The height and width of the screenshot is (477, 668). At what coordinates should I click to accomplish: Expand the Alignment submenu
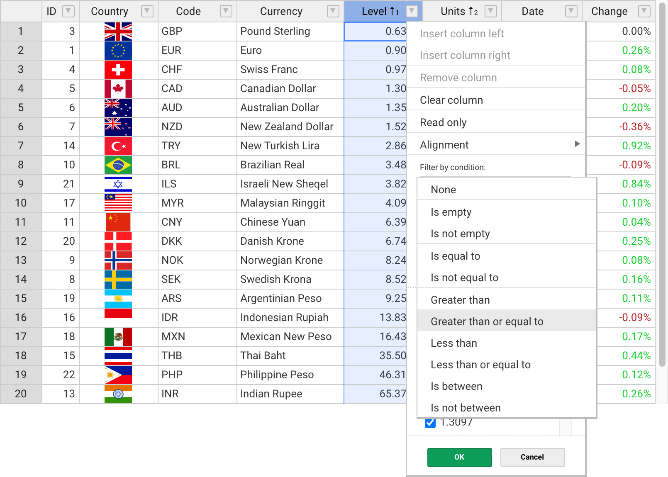click(x=495, y=145)
